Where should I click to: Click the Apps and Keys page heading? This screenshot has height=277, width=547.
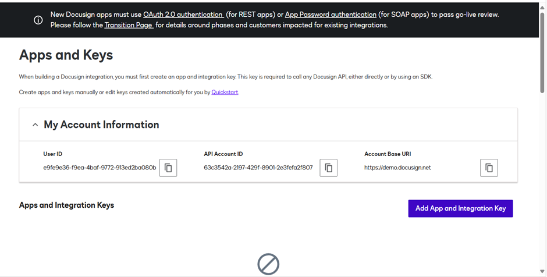click(x=66, y=55)
